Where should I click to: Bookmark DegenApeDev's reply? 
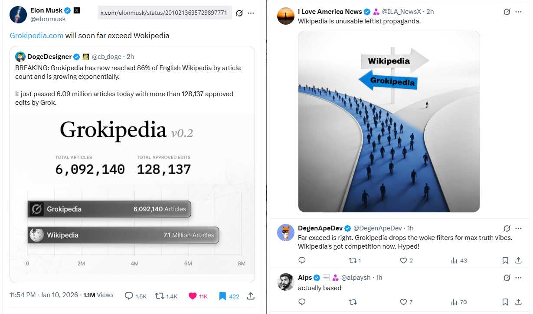point(505,260)
